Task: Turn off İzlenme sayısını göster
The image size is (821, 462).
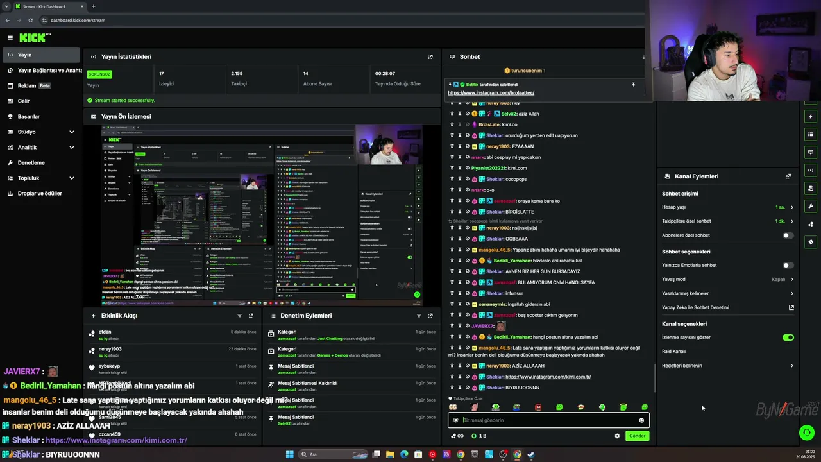Action: click(x=788, y=338)
